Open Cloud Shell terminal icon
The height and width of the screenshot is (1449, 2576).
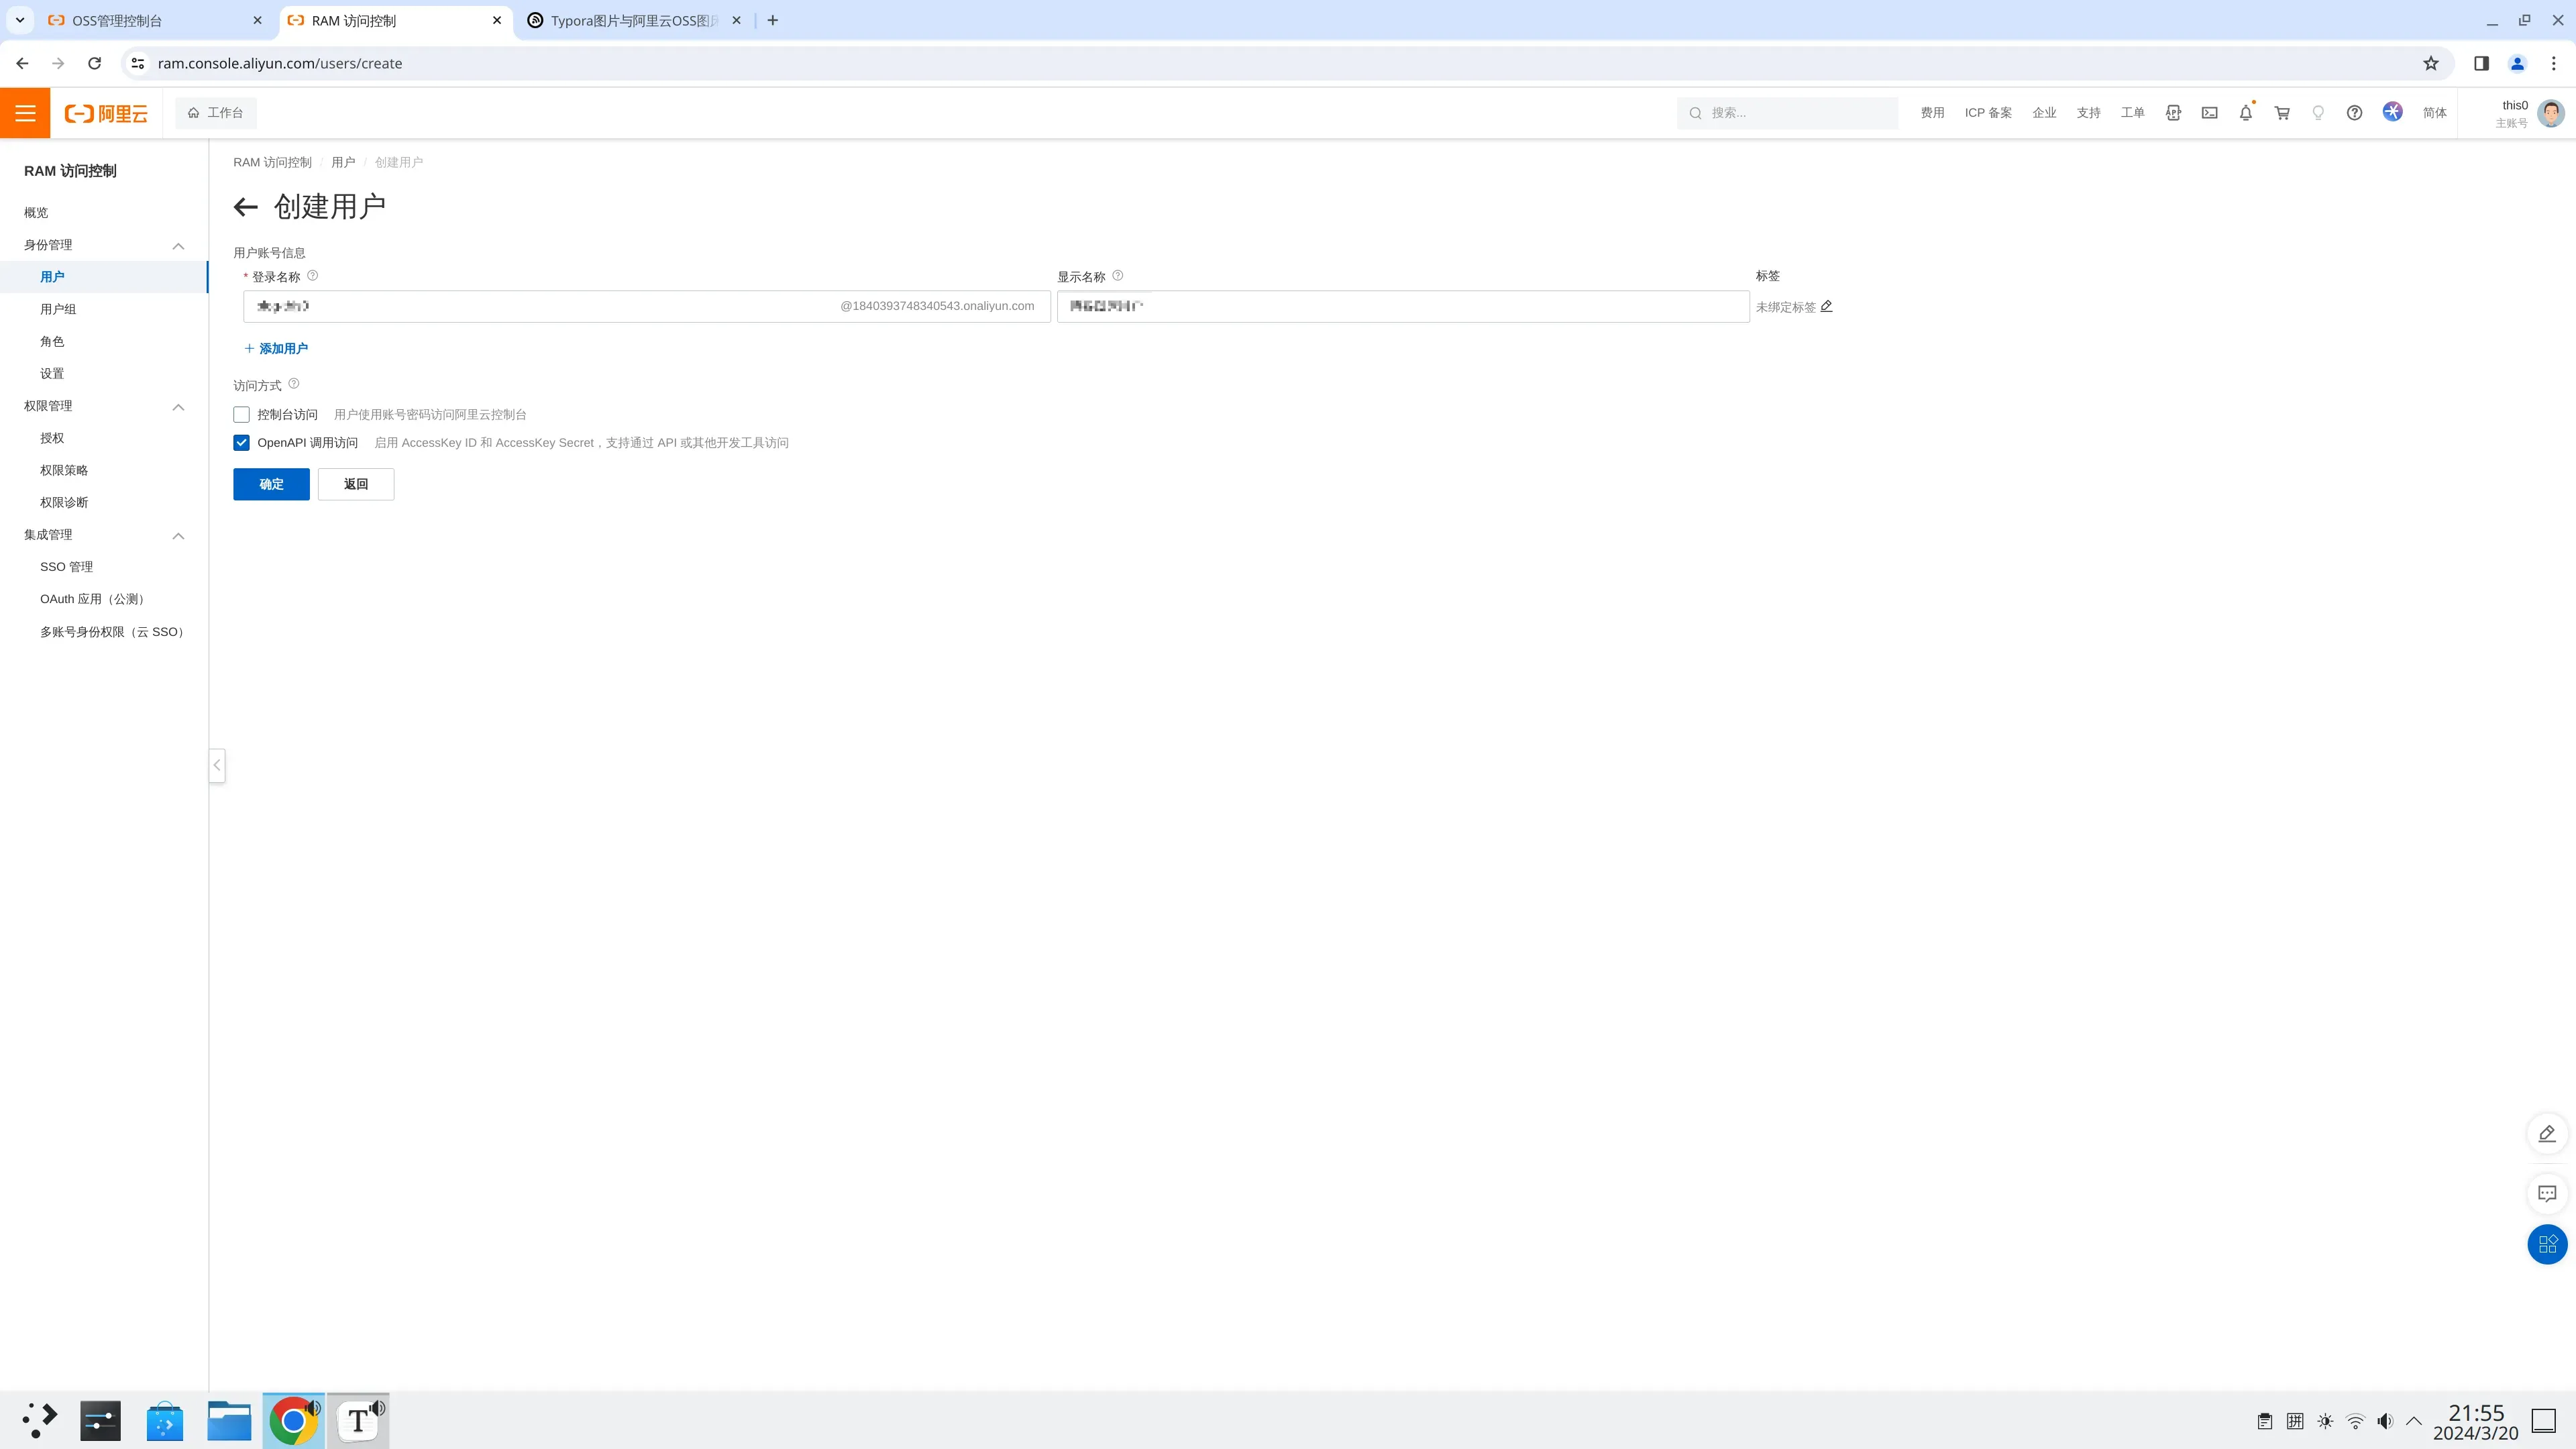2209,113
